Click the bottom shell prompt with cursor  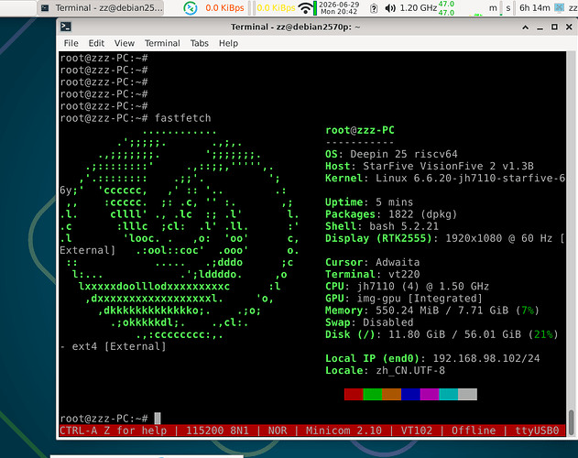point(110,419)
